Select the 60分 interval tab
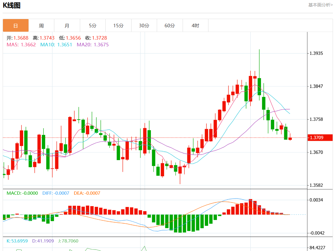This screenshot has width=335, height=251. pos(170,26)
